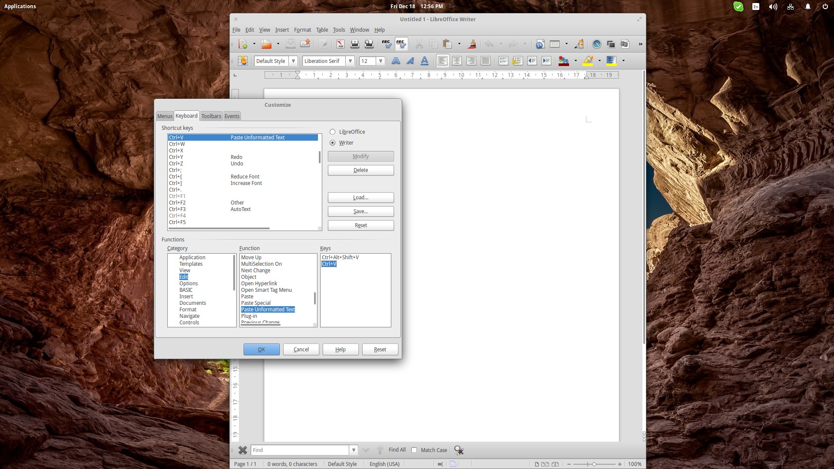Viewport: 834px width, 469px height.
Task: Click the Save... button
Action: click(361, 211)
